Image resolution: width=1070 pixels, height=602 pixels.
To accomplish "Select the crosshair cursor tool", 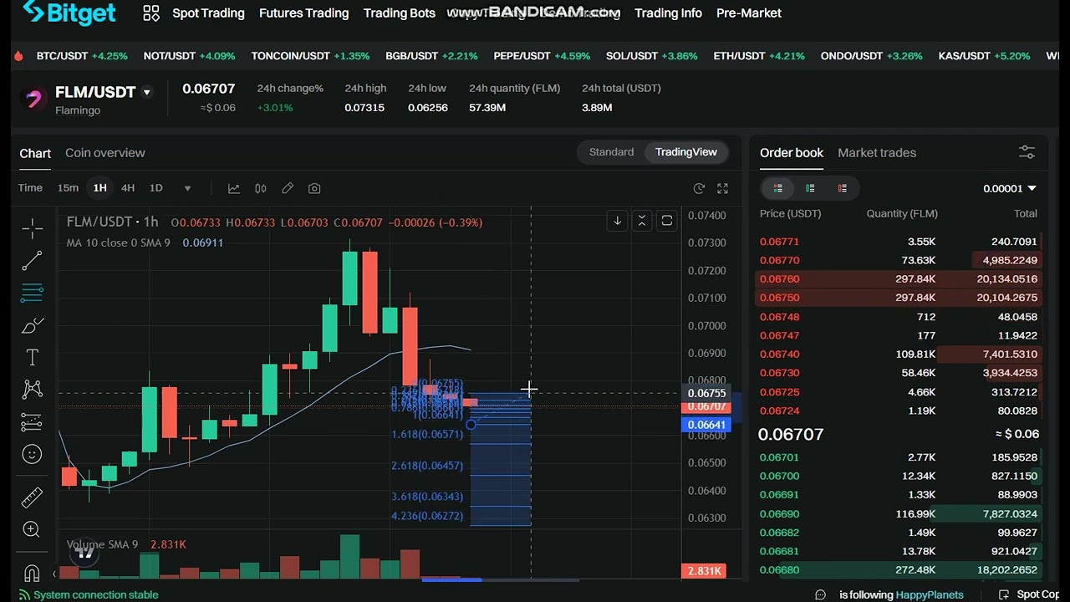I will pos(32,227).
